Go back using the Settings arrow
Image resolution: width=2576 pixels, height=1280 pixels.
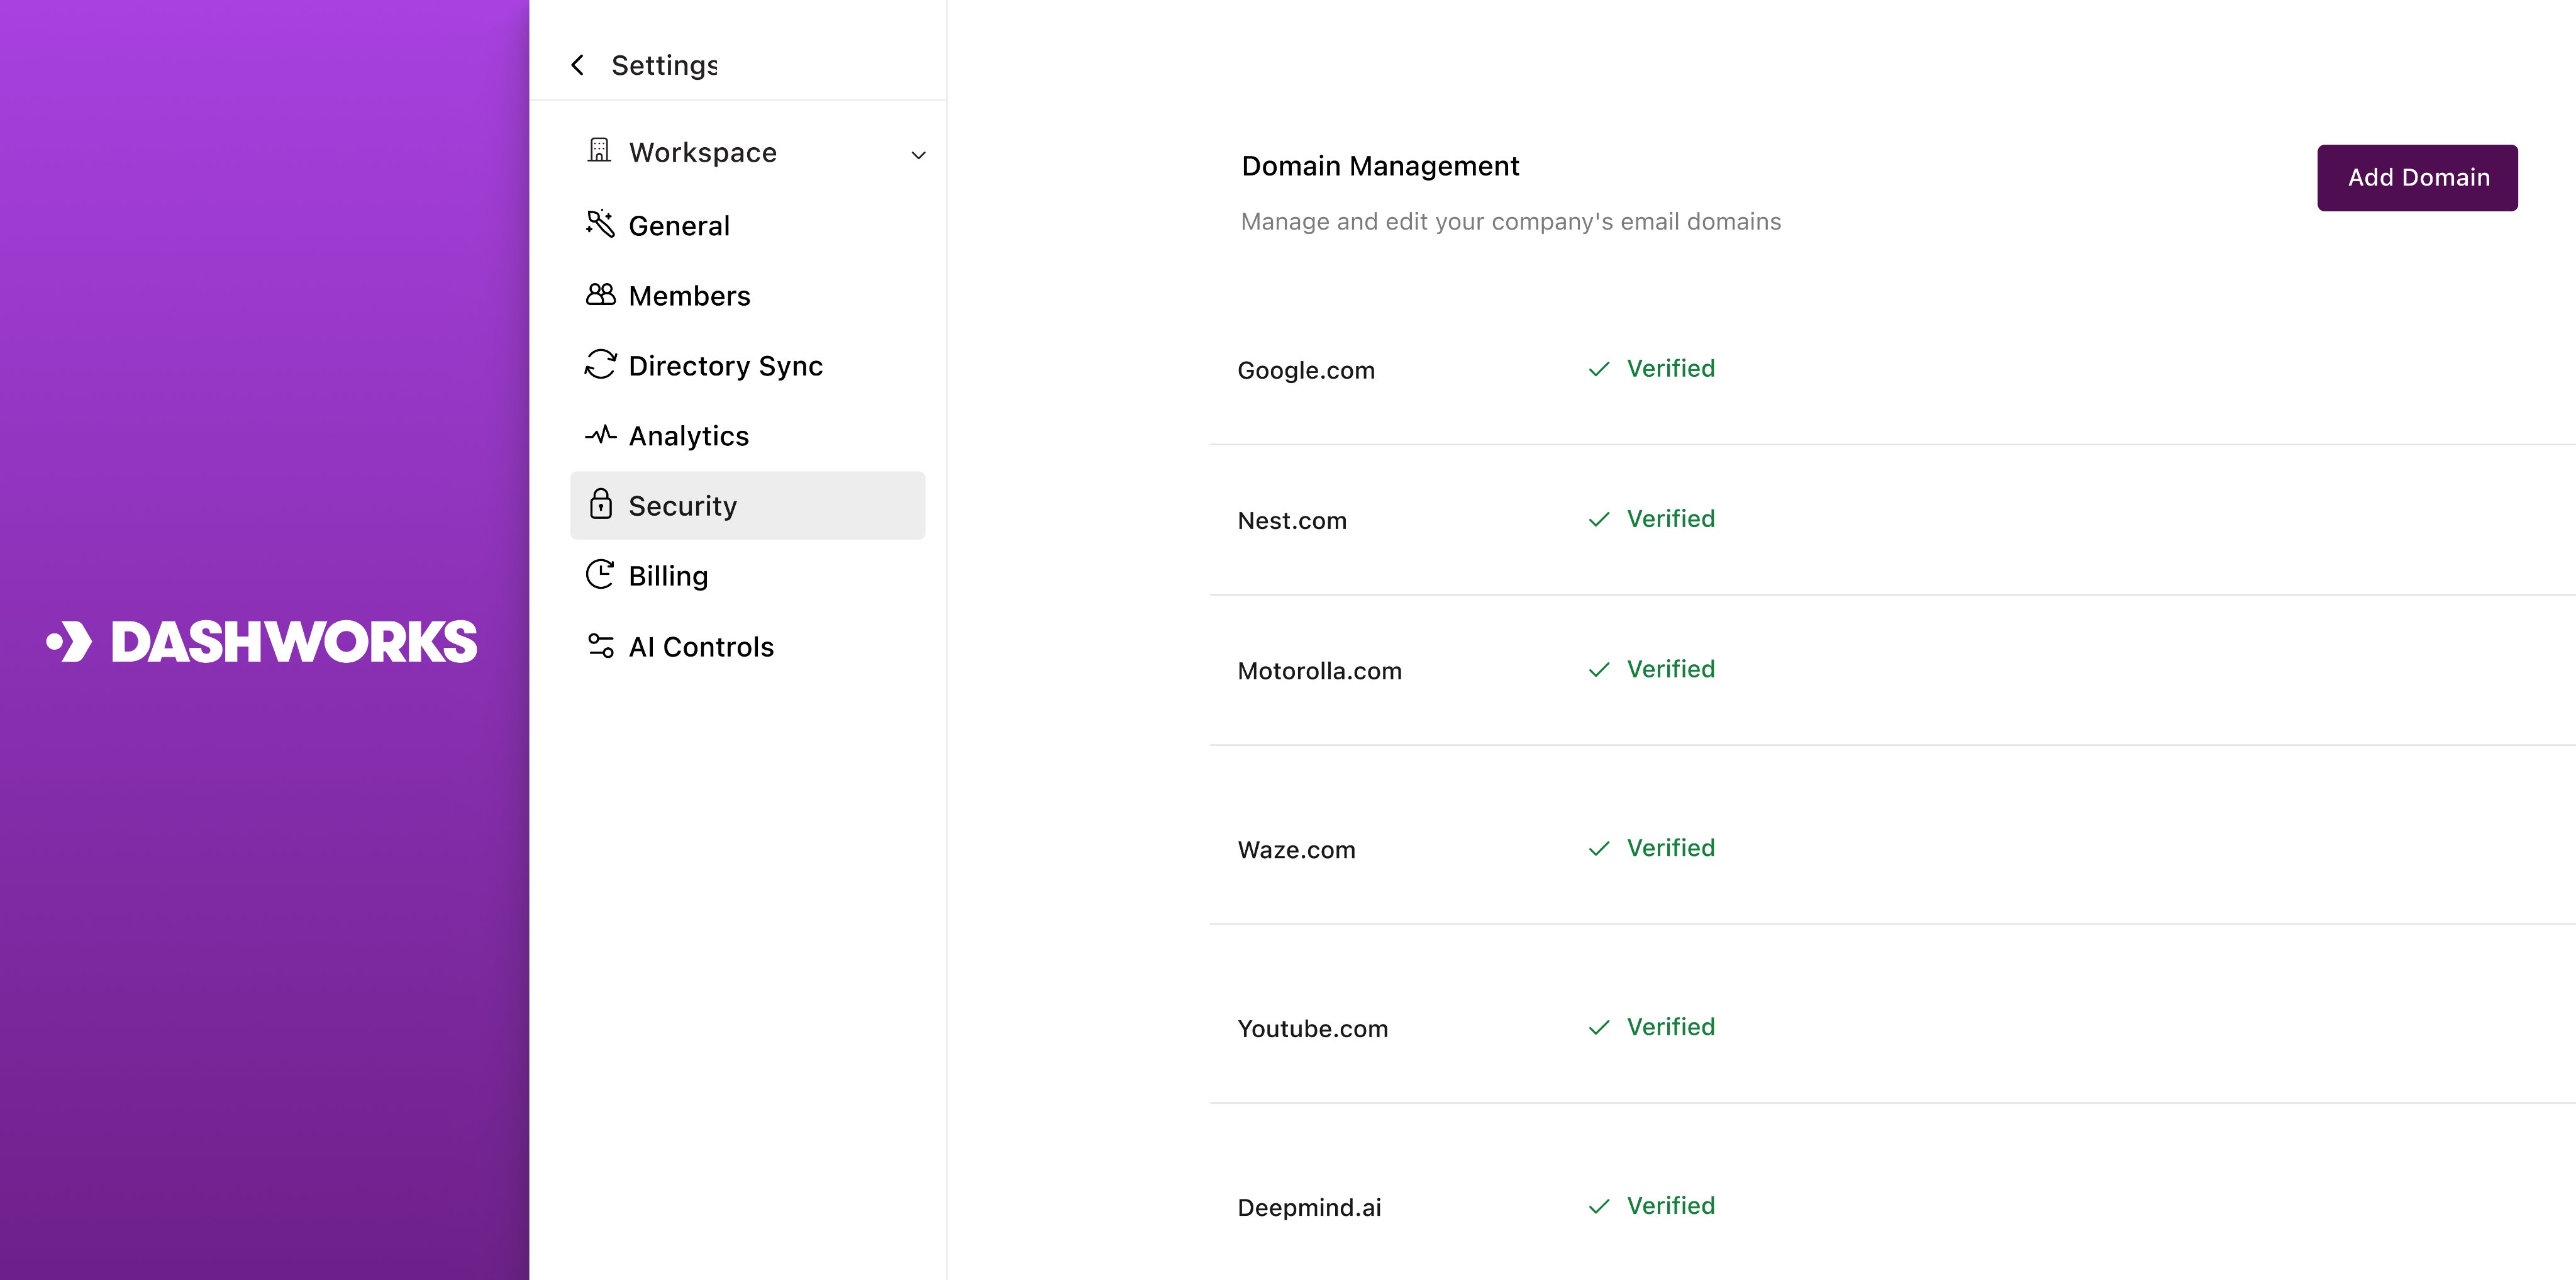tap(577, 65)
